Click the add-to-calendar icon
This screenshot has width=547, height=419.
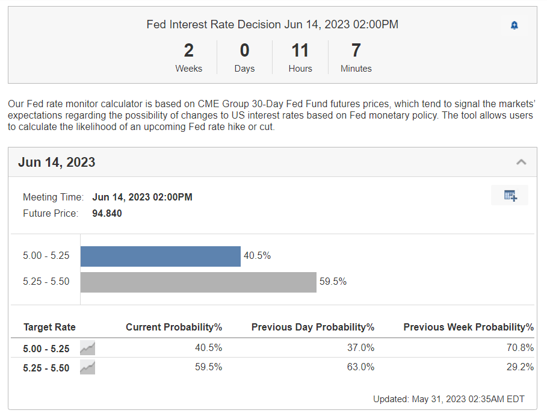pyautogui.click(x=510, y=195)
